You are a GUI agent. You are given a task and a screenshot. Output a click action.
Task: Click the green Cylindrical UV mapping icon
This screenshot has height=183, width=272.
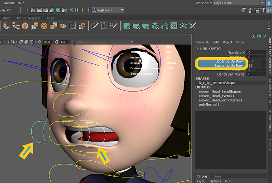click(x=136, y=26)
